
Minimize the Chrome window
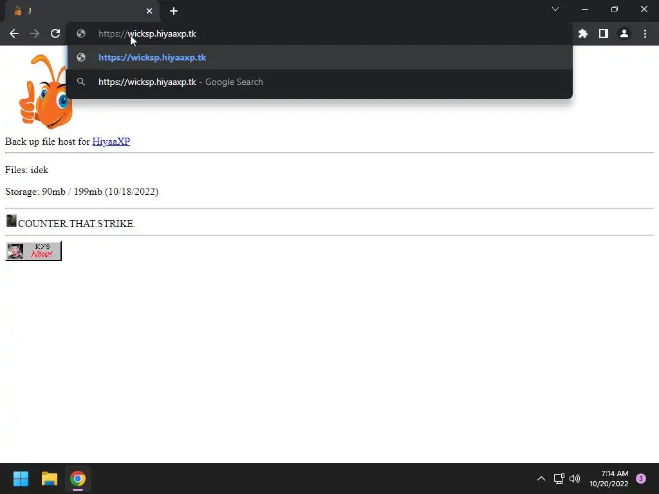pyautogui.click(x=584, y=9)
